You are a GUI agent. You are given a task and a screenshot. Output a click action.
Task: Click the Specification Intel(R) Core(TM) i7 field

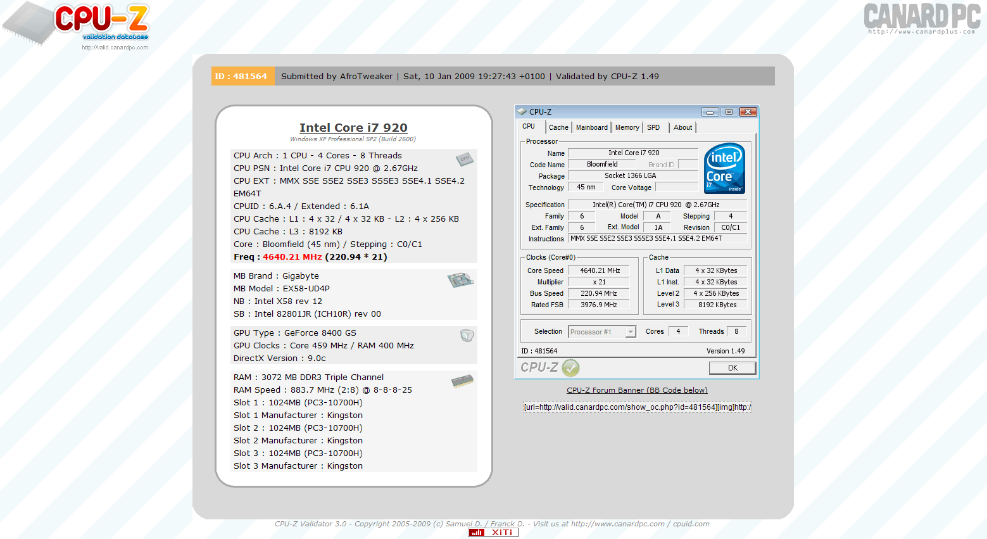[x=658, y=205]
